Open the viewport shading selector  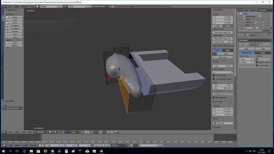tap(51, 132)
